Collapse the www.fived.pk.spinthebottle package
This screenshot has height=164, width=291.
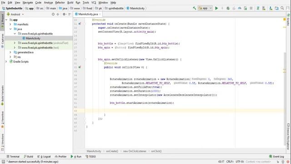coord(15,34)
